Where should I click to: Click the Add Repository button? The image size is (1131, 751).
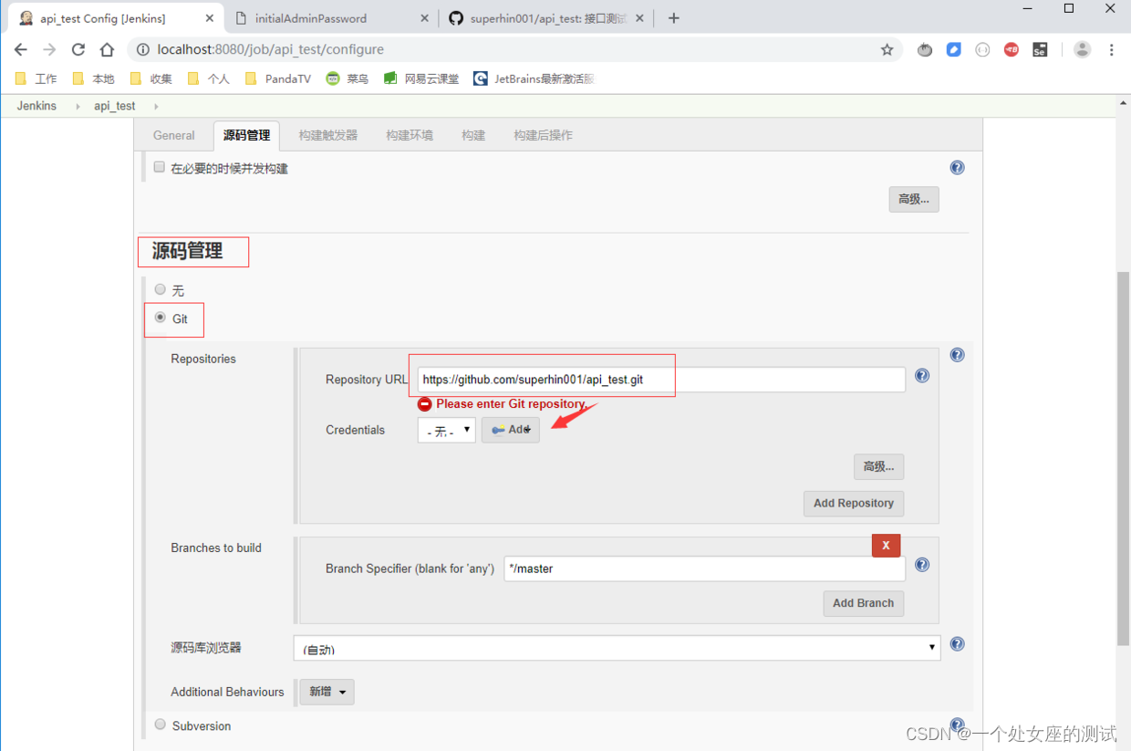click(854, 503)
